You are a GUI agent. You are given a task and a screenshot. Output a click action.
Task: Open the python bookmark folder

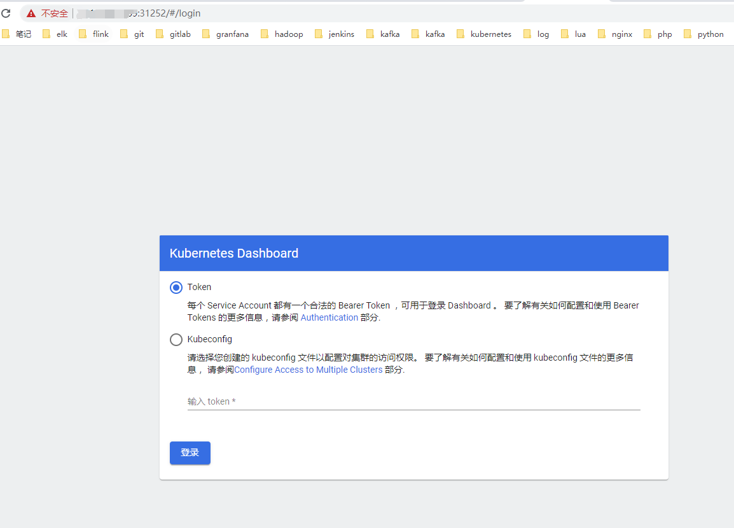[x=703, y=34]
